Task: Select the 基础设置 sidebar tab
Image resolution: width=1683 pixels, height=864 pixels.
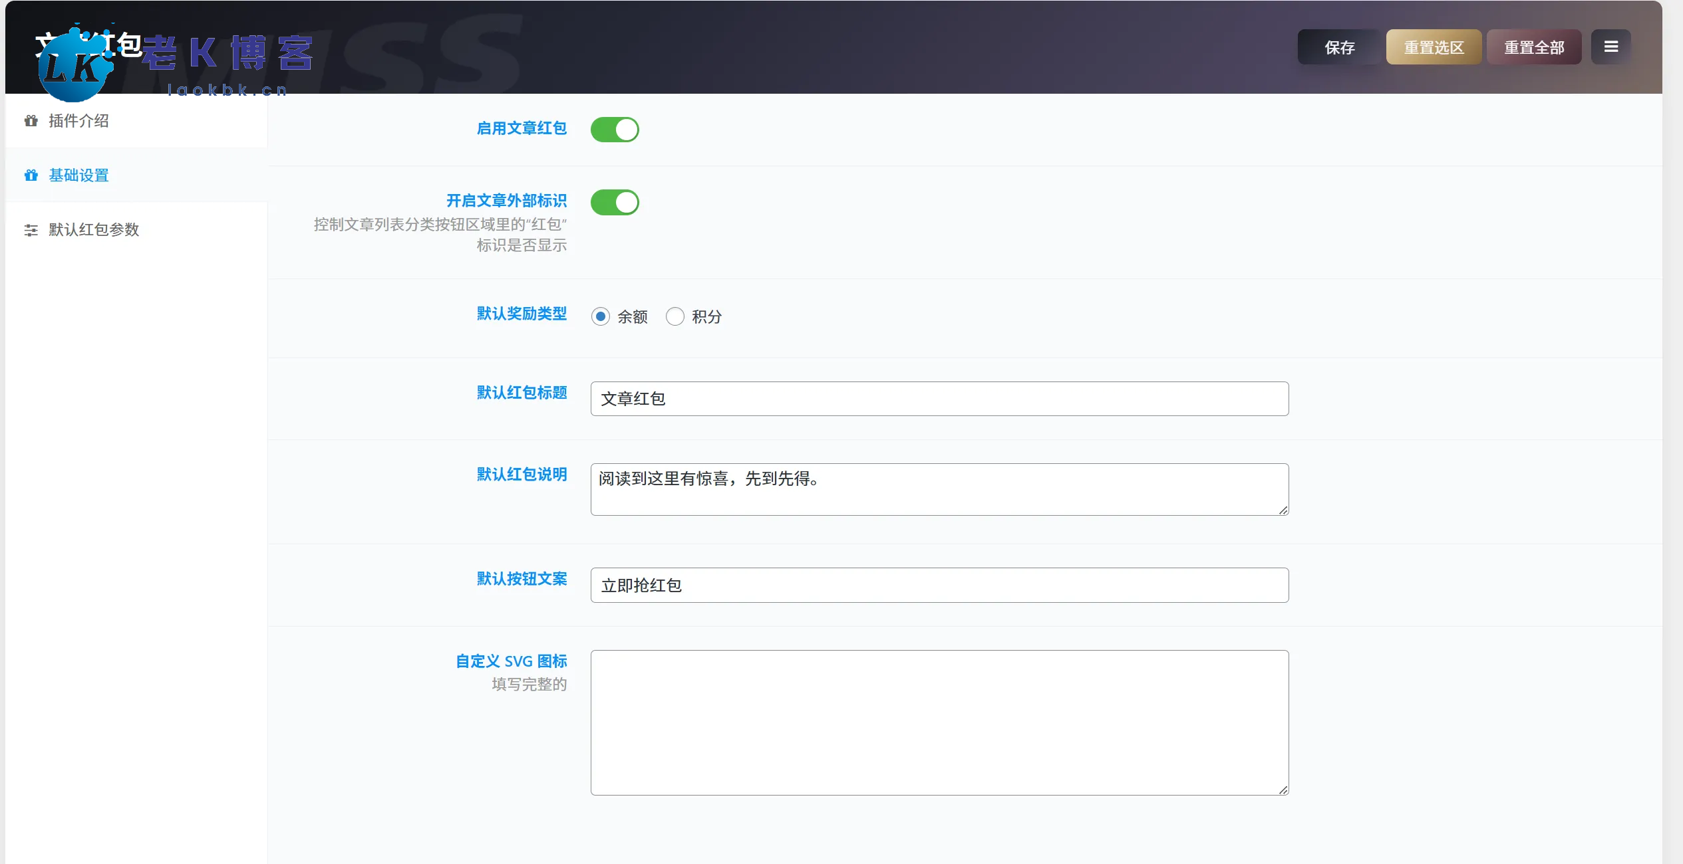Action: pos(136,175)
